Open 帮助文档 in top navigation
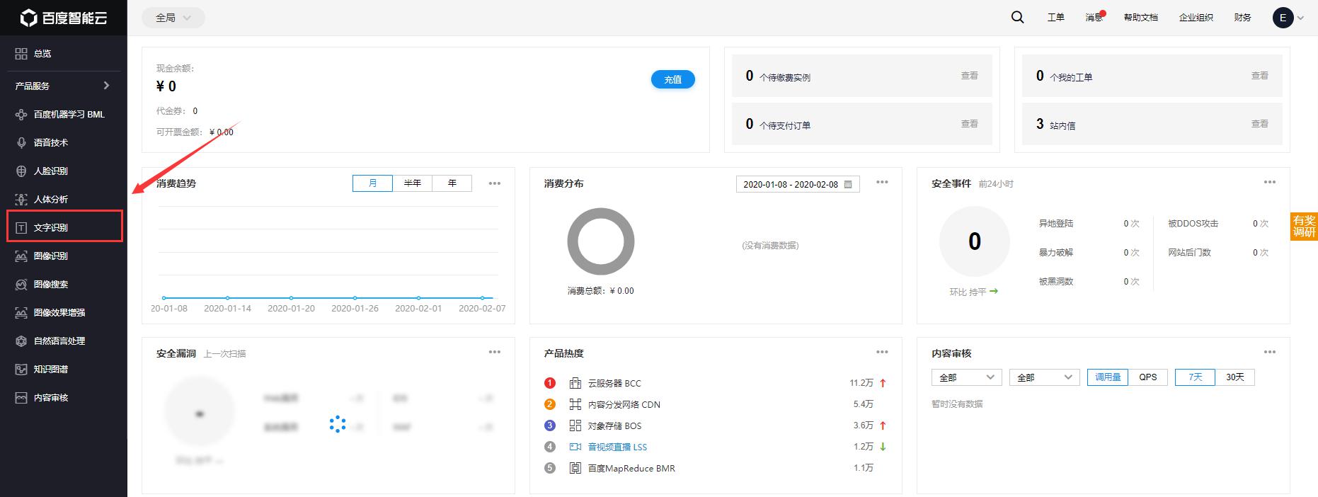1318x497 pixels. click(1140, 18)
